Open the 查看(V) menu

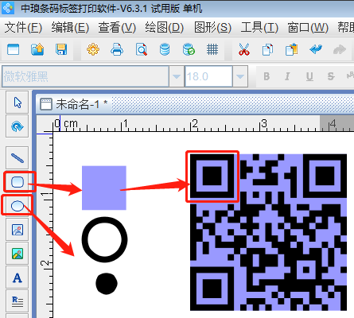tap(117, 28)
